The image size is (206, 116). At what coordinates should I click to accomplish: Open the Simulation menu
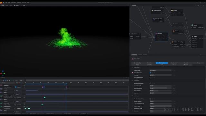click(14, 3)
